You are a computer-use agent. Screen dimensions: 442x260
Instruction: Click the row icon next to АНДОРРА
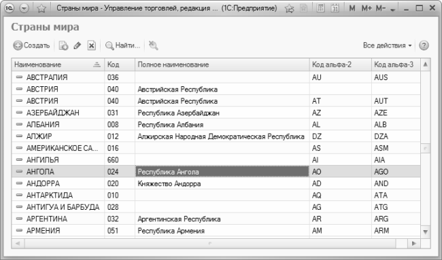pos(19,183)
